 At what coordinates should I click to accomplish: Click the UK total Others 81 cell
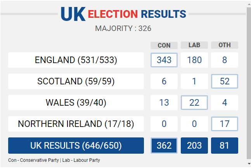(x=225, y=146)
